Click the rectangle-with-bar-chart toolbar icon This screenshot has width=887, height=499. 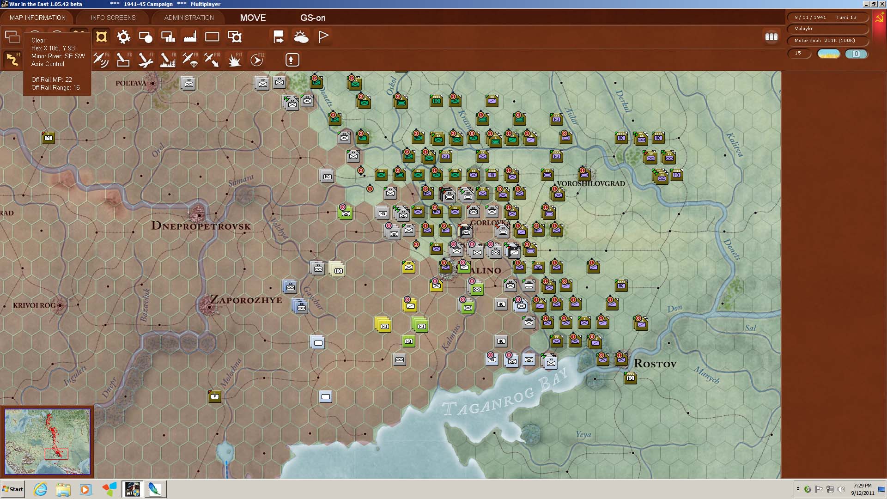[x=168, y=37]
